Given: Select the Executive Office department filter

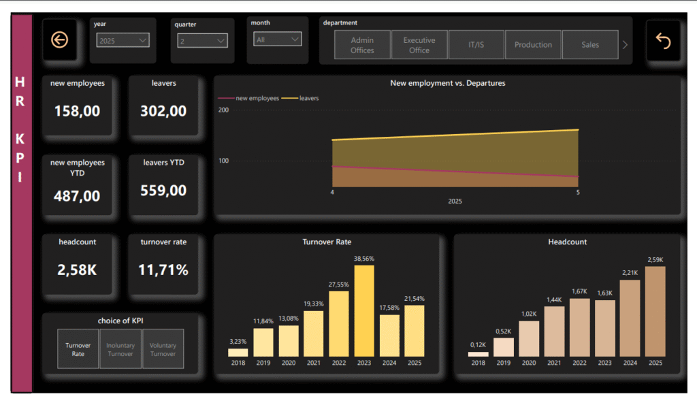Looking at the screenshot, I should coord(419,44).
